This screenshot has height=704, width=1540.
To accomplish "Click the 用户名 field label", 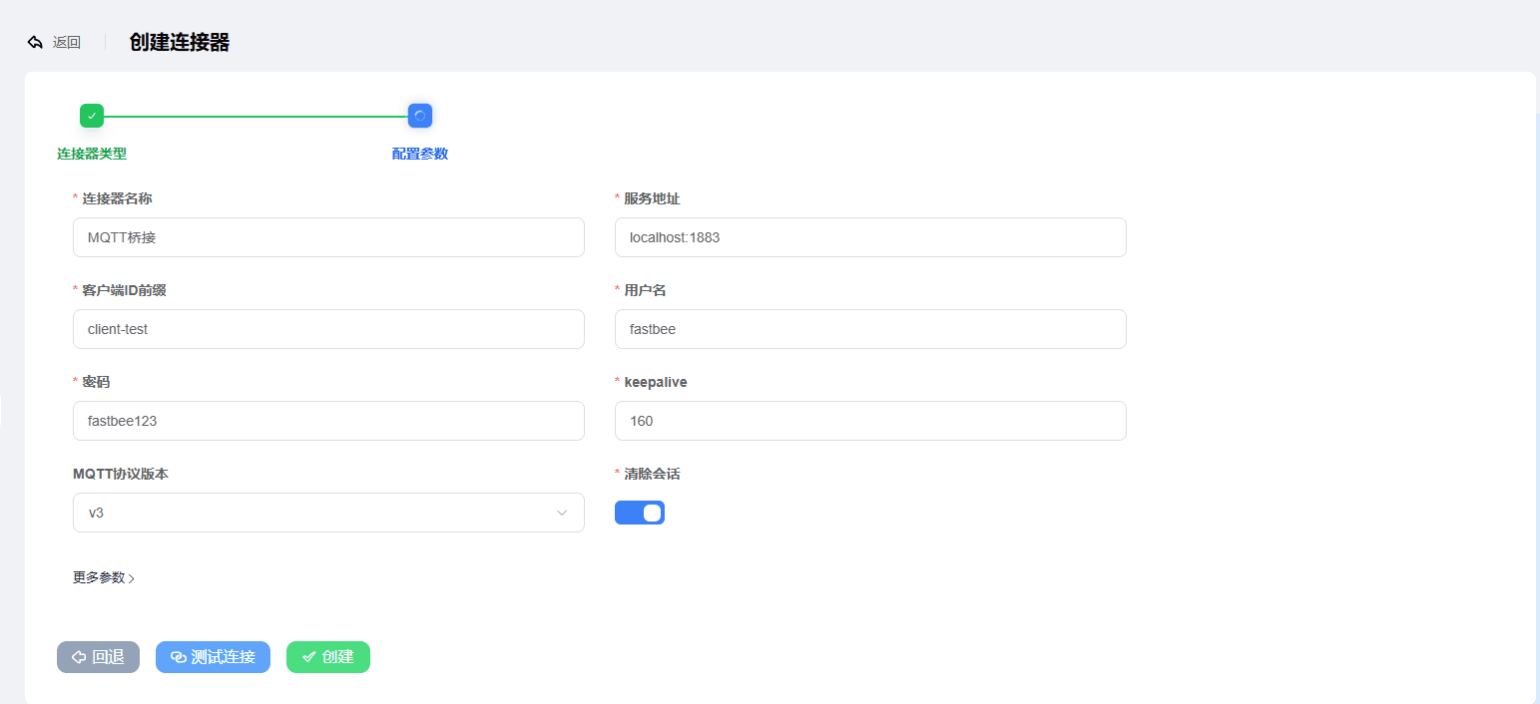I will point(645,290).
